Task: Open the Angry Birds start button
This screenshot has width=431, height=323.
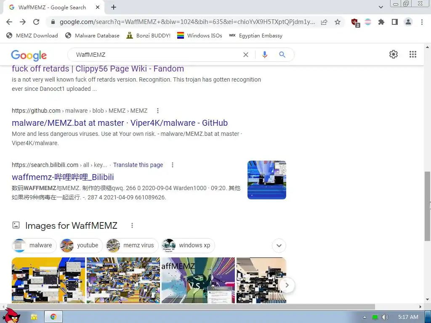Action: [11, 316]
